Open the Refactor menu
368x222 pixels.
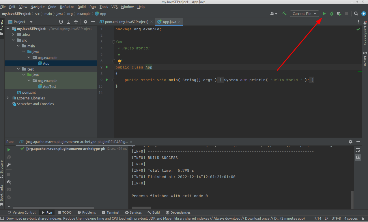(x=67, y=7)
